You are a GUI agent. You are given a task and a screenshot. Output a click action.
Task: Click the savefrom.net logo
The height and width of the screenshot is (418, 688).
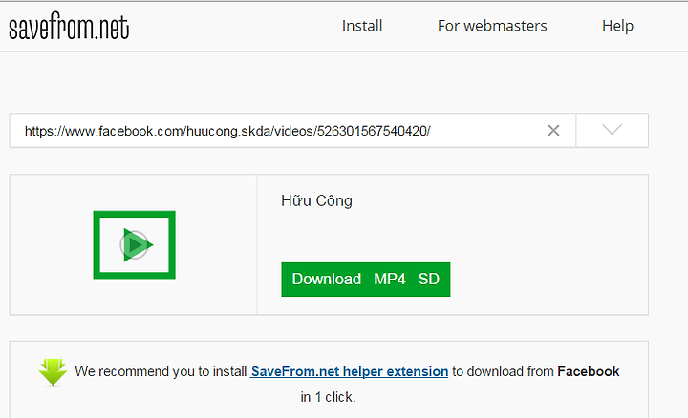(x=69, y=27)
